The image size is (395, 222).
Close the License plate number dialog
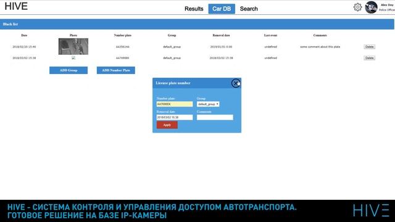[x=236, y=83]
